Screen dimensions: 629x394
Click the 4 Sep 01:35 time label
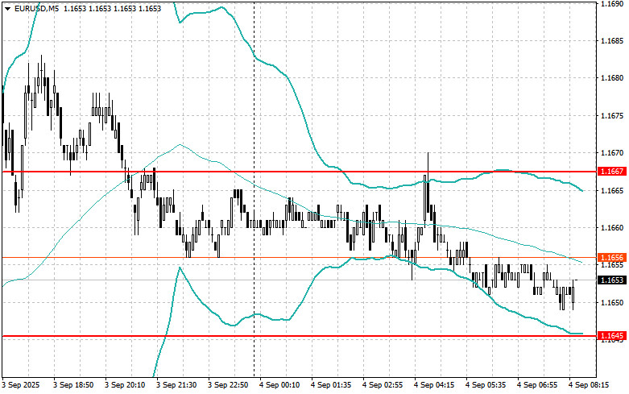click(x=331, y=385)
